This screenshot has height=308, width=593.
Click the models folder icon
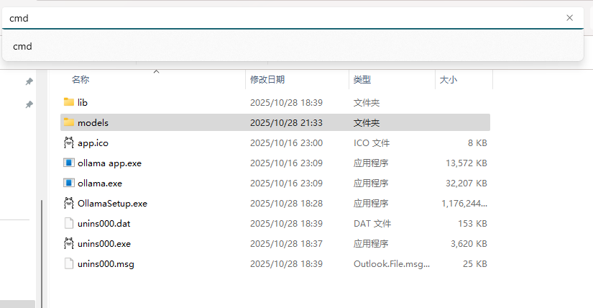(69, 122)
